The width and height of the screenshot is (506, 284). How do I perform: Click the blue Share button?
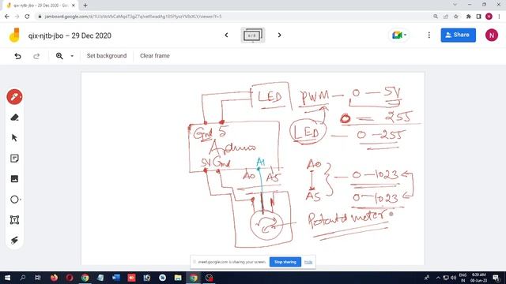[459, 35]
